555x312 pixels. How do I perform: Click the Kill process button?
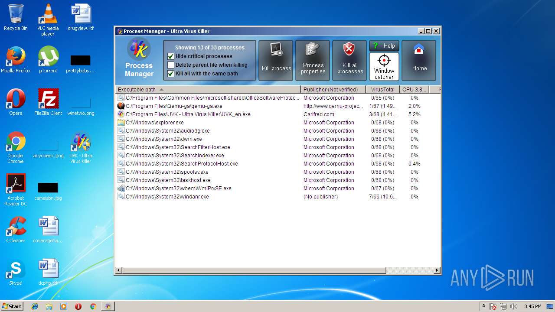pos(276,61)
